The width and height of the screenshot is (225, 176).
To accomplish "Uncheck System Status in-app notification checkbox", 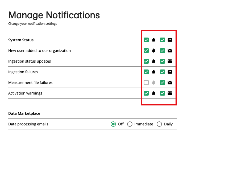I will point(146,40).
